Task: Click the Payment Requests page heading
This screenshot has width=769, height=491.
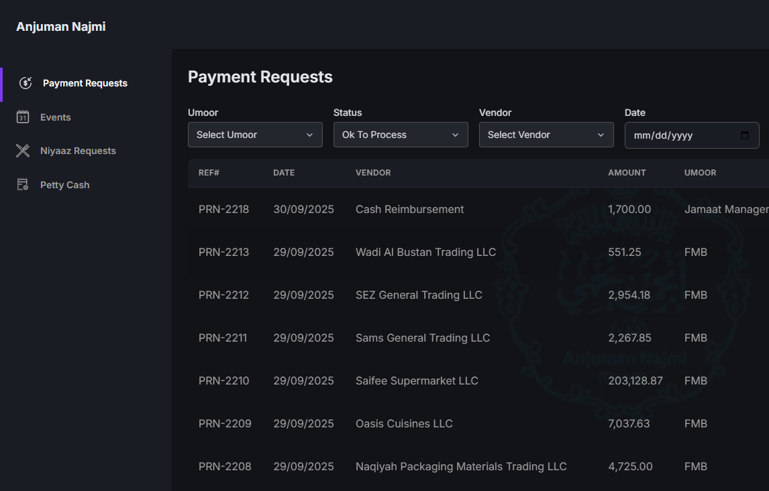Action: pos(260,76)
